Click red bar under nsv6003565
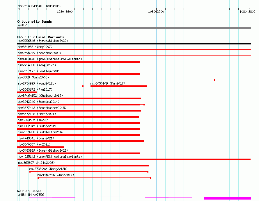The width and height of the screenshot is (259, 201). click(79, 123)
